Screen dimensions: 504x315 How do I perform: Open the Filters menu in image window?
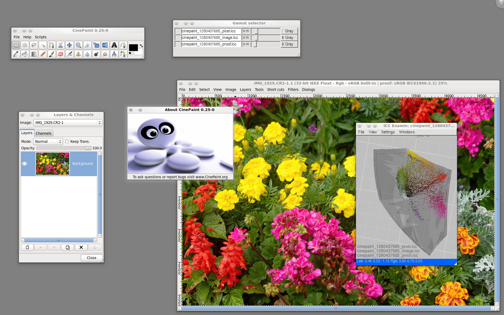point(293,90)
